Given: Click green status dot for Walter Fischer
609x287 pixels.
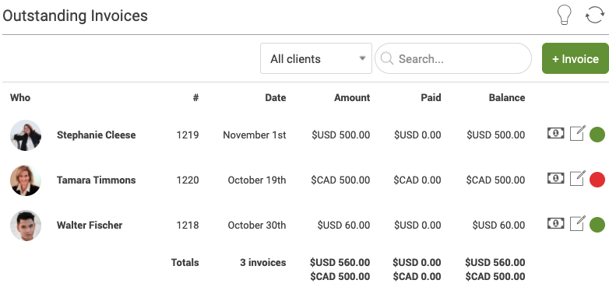Looking at the screenshot, I should pyautogui.click(x=597, y=225).
